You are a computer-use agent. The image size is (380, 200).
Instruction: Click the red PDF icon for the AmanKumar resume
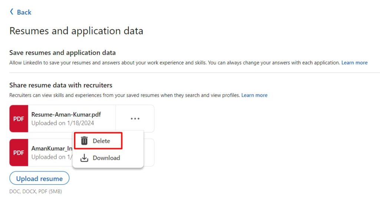point(19,152)
